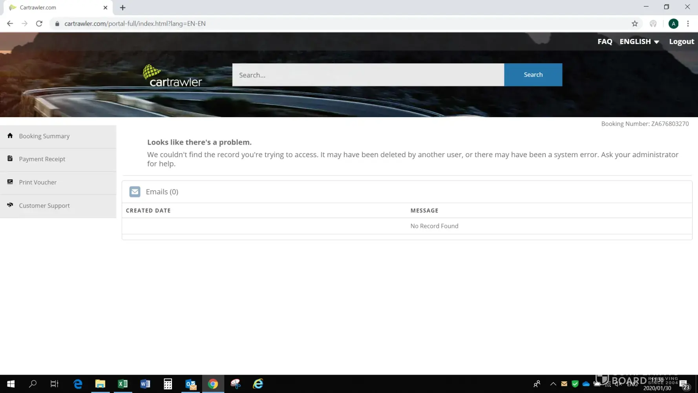698x393 pixels.
Task: Bookmark this page with the star icon
Action: pos(634,24)
